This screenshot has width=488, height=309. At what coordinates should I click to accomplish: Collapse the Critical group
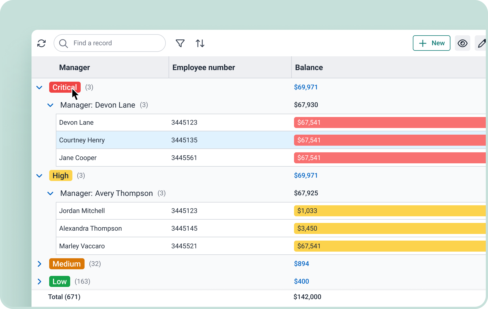[x=39, y=87]
